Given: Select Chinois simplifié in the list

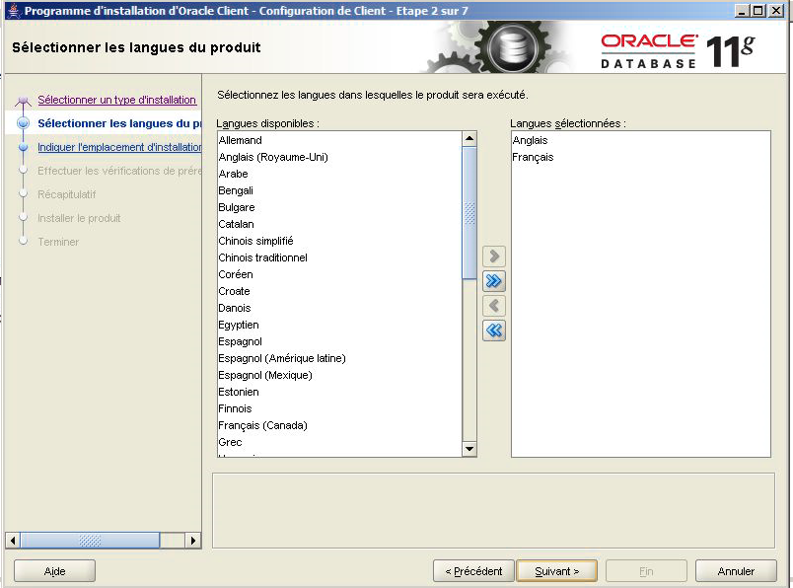Looking at the screenshot, I should point(339,241).
